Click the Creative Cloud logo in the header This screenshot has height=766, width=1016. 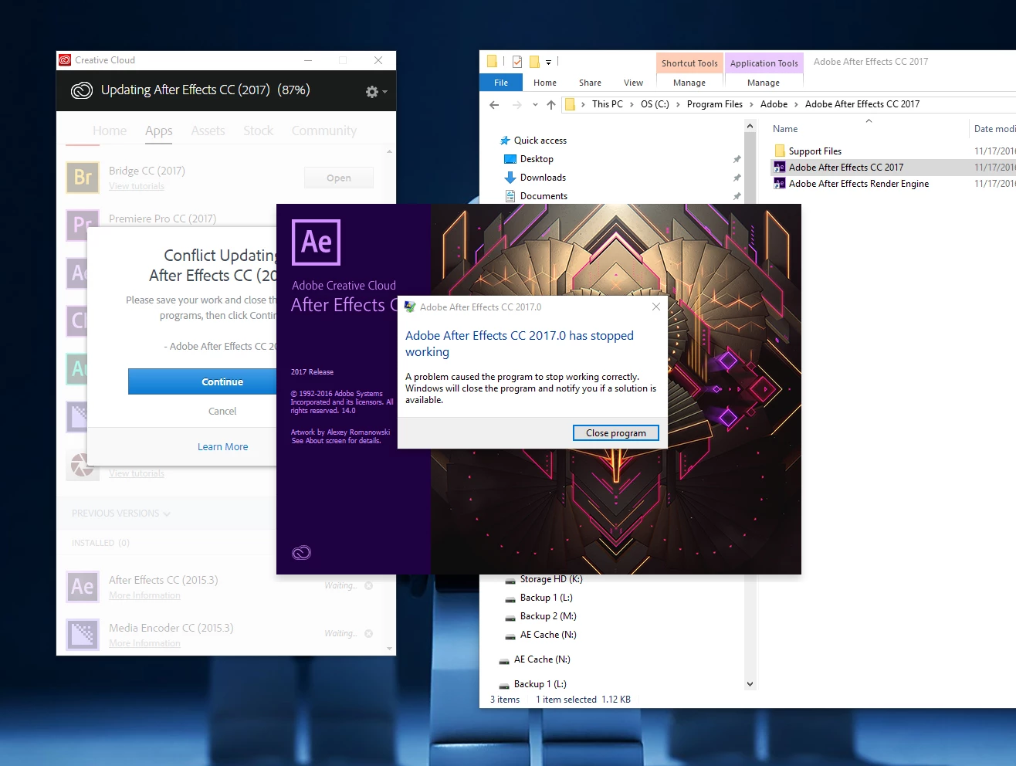click(x=82, y=90)
